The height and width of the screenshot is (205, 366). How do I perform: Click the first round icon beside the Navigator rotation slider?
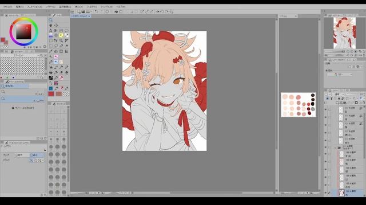pos(348,55)
